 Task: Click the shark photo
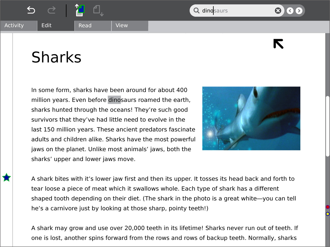(251, 118)
